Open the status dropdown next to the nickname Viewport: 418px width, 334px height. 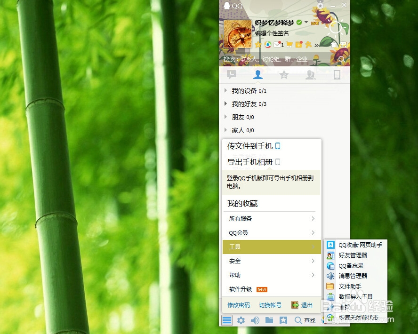tap(305, 22)
